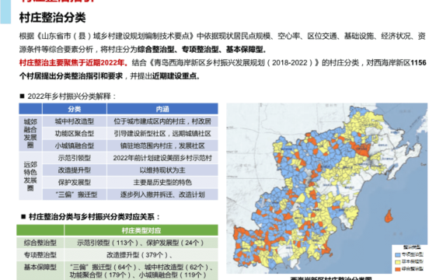Click the blue legend swatch for 专项整治型
The width and height of the screenshot is (443, 280).
pos(397,255)
